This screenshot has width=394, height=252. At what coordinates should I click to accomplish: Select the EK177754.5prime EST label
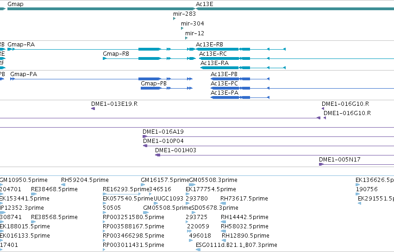[211, 189]
